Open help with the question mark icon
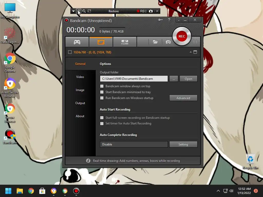The width and height of the screenshot is (263, 197). [x=169, y=20]
